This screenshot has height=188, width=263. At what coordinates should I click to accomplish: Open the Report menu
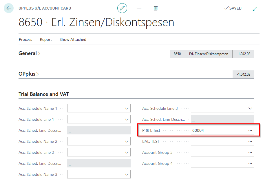(46, 39)
